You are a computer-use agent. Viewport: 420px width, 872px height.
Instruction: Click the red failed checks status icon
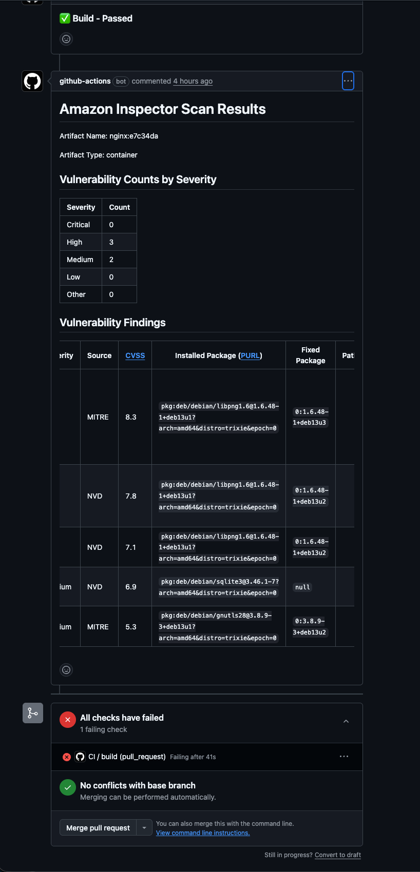point(68,720)
